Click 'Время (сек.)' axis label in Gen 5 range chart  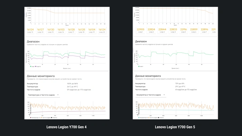tap(175, 68)
